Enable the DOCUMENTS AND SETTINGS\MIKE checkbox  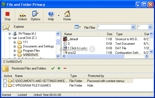tap(5, 81)
